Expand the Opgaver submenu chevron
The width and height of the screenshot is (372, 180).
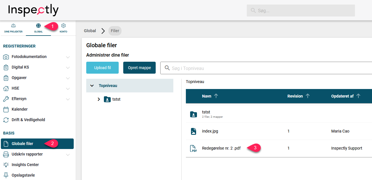pos(68,78)
